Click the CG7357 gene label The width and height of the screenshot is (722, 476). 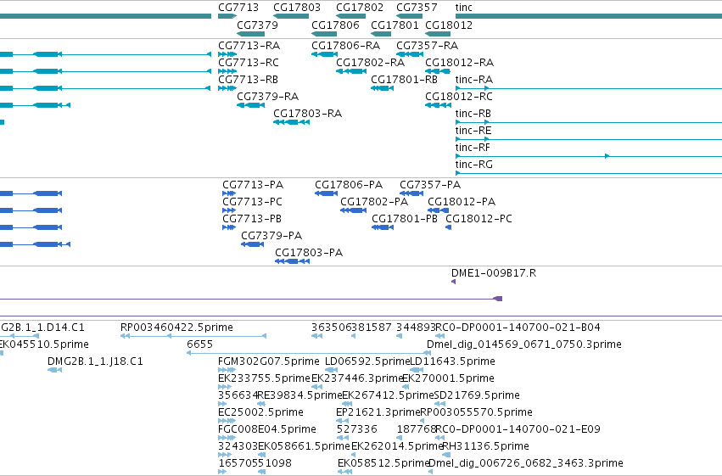pyautogui.click(x=417, y=8)
